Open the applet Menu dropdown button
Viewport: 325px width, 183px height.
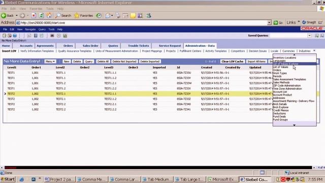click(x=50, y=62)
